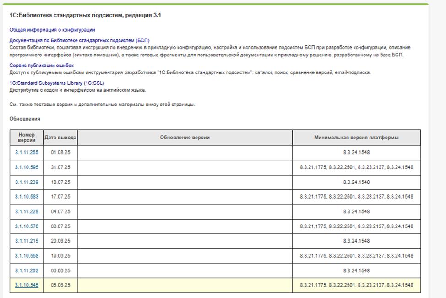Select the date cell 18.07.25

pyautogui.click(x=60, y=182)
